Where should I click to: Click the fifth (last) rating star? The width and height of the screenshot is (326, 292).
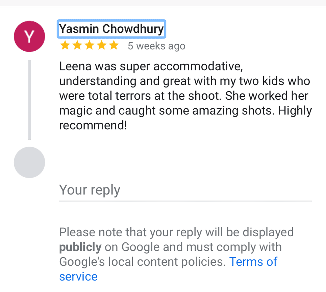click(114, 46)
